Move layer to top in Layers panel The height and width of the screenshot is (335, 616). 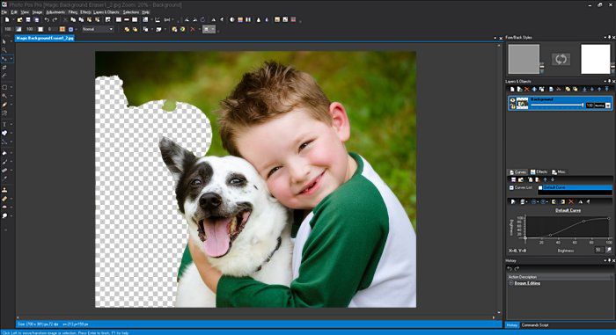point(606,90)
